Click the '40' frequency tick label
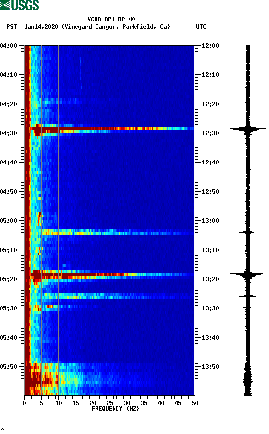Image resolution: width=269 pixels, height=434 pixels. click(x=161, y=403)
